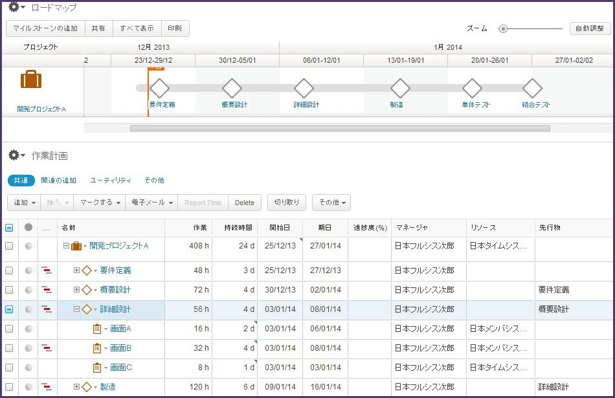Image resolution: width=615 pixels, height=398 pixels.
Task: Click the diamond milestone icon in 概要設計 row
Action: 87,290
